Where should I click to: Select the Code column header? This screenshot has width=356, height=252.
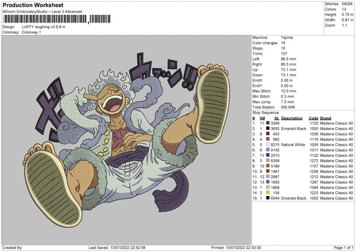click(313, 118)
